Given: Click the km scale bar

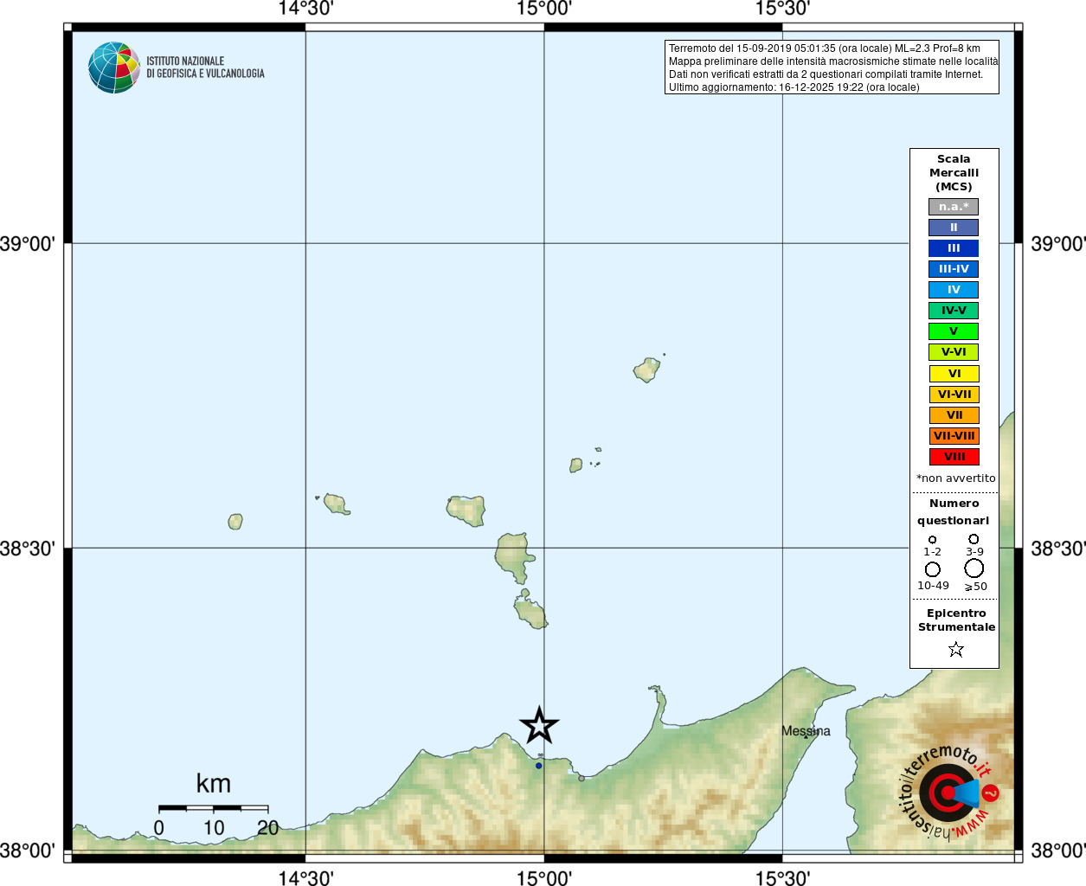Looking at the screenshot, I should tap(213, 808).
